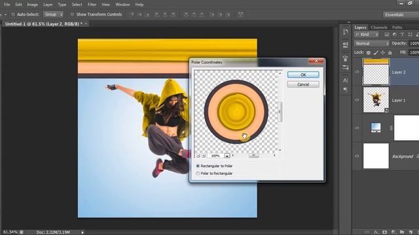The image size is (419, 235).
Task: Link layers with the chain icon
Action: tap(367, 232)
